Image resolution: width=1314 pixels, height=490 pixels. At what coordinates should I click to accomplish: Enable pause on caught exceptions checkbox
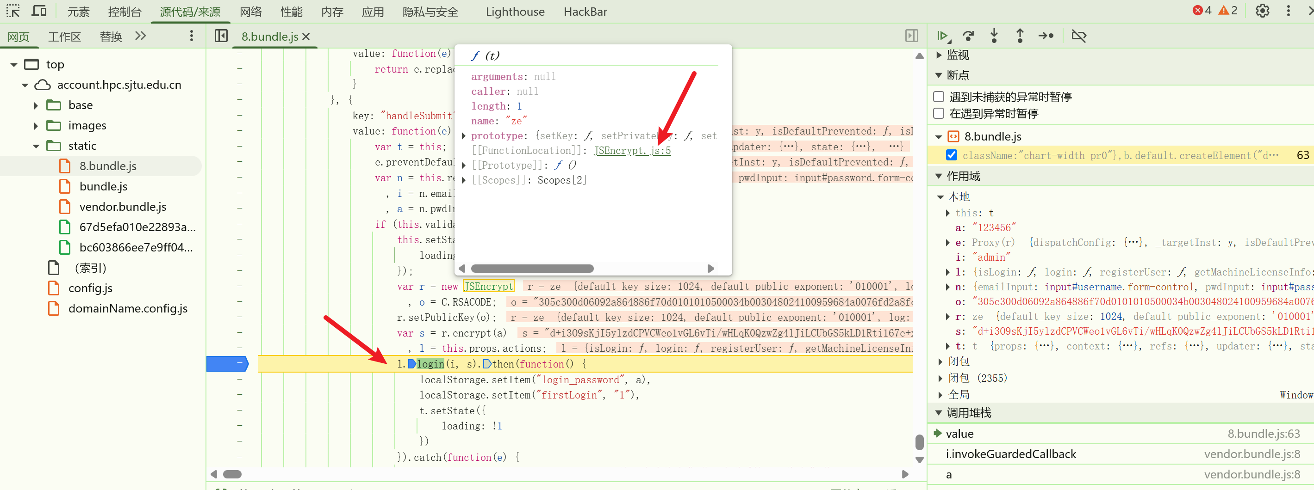[939, 114]
